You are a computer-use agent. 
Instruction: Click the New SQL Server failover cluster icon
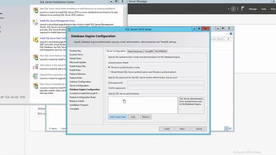tap(35, 57)
